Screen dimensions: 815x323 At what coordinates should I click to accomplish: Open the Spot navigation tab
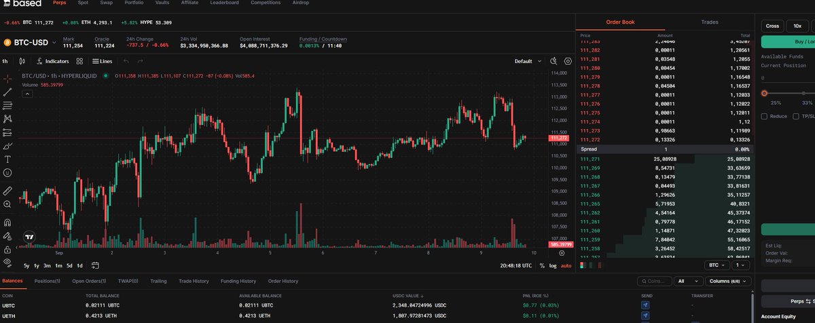pos(83,3)
